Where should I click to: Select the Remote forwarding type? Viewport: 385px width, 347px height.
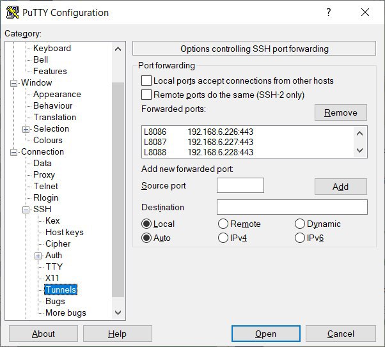[223, 224]
